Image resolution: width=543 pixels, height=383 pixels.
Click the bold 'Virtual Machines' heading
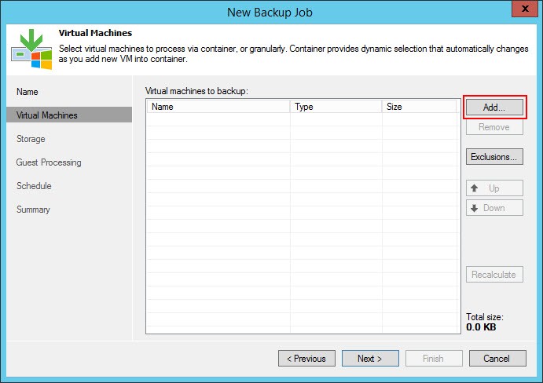pos(95,33)
